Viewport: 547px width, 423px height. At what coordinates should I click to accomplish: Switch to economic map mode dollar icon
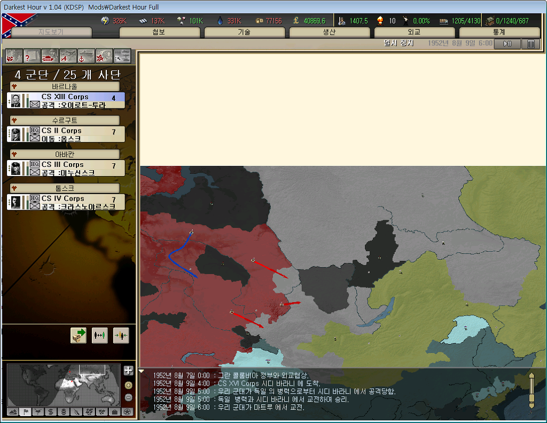(51, 412)
